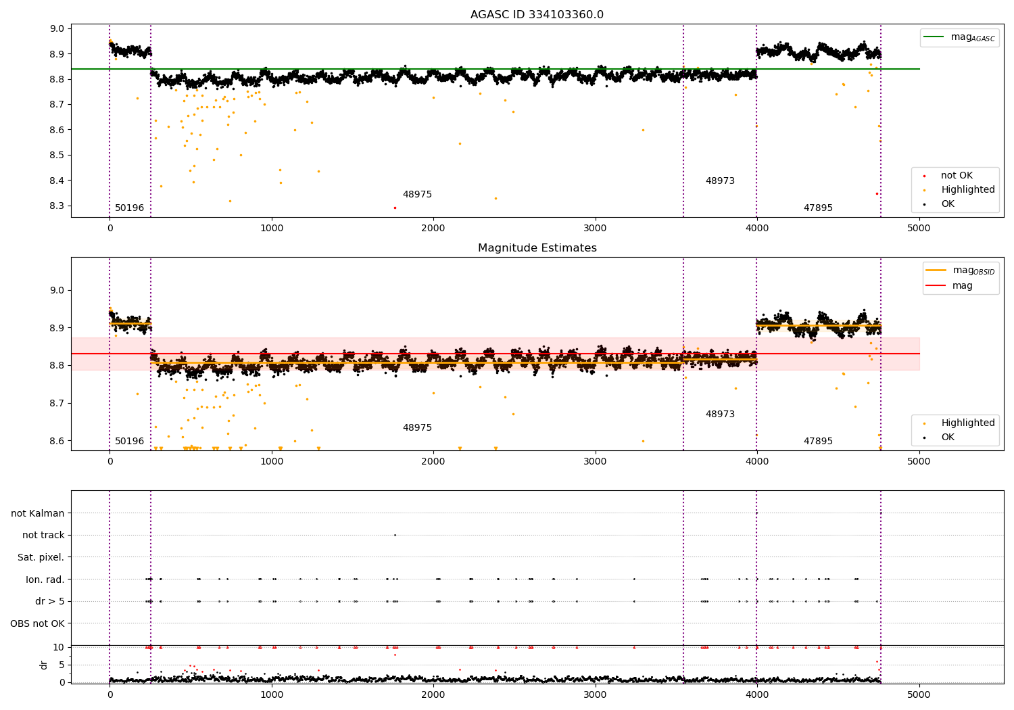Click the 'OBS not OK' axis label
This screenshot has width=1014, height=710.
coord(38,623)
